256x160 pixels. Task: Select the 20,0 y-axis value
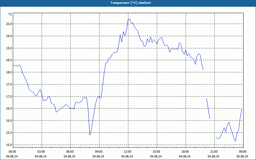(x=9, y=24)
